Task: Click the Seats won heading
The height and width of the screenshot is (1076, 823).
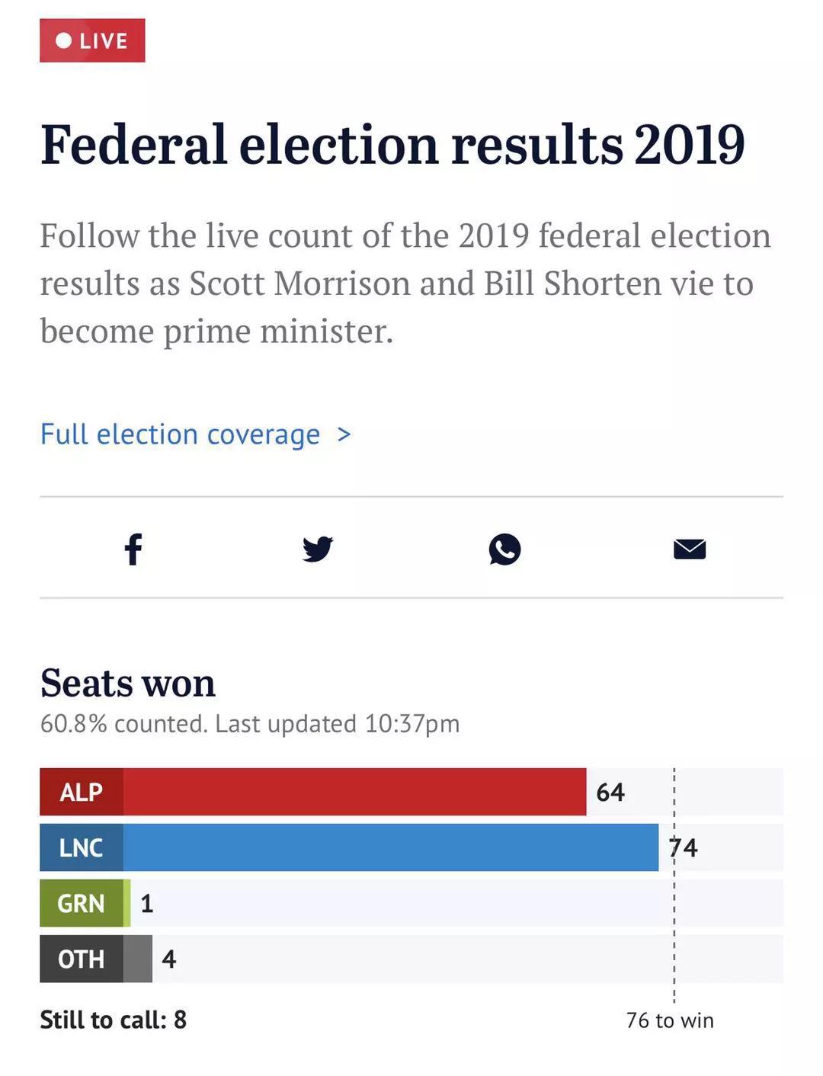Action: [x=128, y=683]
